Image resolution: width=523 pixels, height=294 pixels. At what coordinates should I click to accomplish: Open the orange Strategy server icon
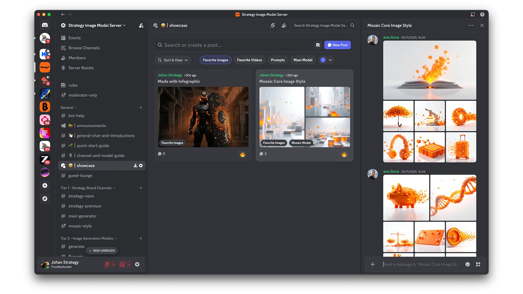click(x=45, y=67)
